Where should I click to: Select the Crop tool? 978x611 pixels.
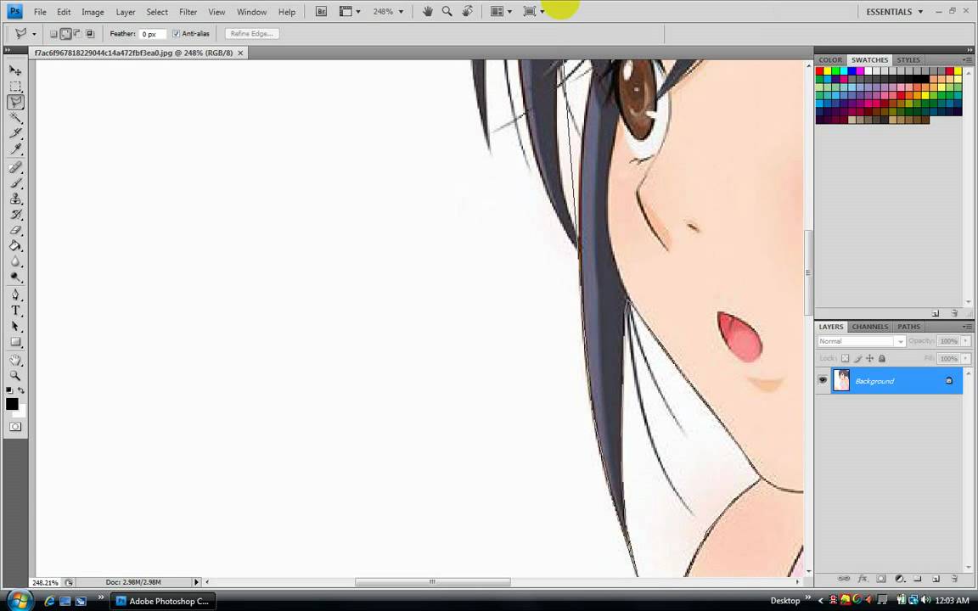click(x=15, y=132)
